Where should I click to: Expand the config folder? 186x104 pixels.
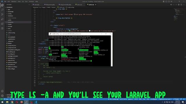[x=10, y=14]
